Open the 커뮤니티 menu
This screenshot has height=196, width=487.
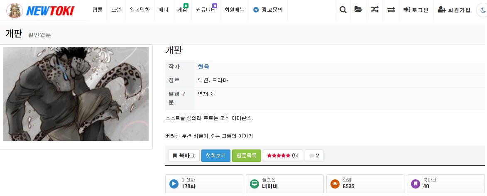[206, 10]
